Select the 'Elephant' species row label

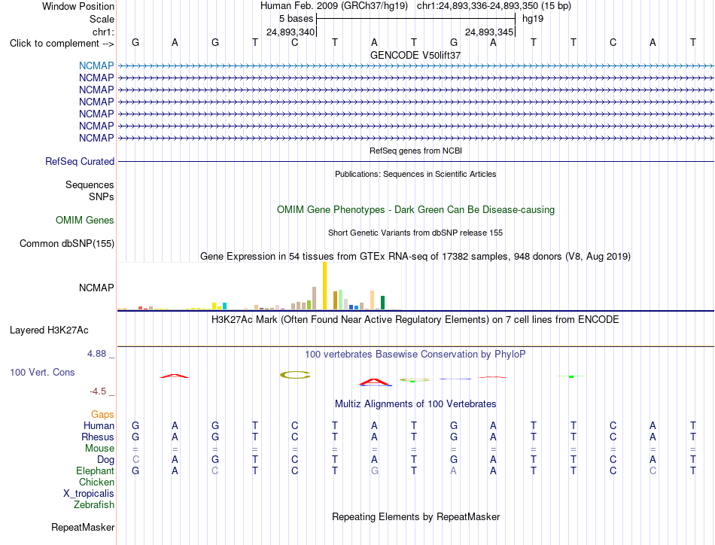click(95, 470)
